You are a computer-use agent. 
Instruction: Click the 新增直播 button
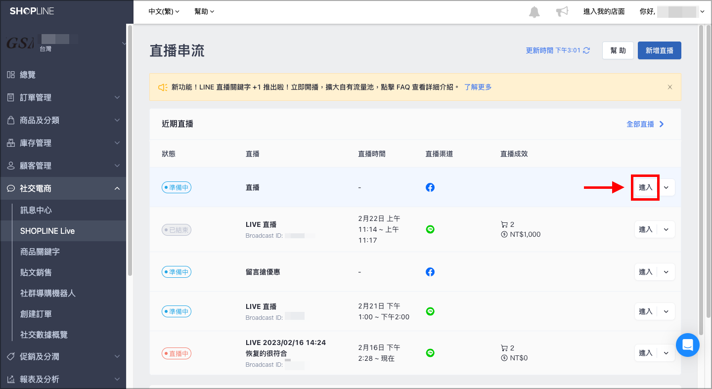[x=660, y=50]
